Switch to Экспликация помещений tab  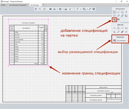point(18,5)
